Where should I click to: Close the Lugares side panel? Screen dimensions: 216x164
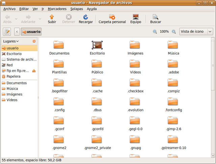(34, 41)
